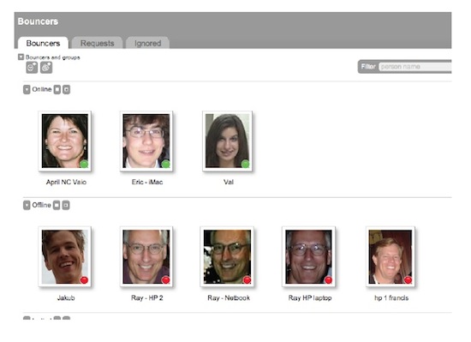The image size is (471, 342).
Task: Click the 'hp 1 francis' name label
Action: [x=391, y=297]
